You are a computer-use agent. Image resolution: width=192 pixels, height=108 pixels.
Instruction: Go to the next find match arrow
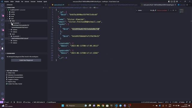(171, 10)
